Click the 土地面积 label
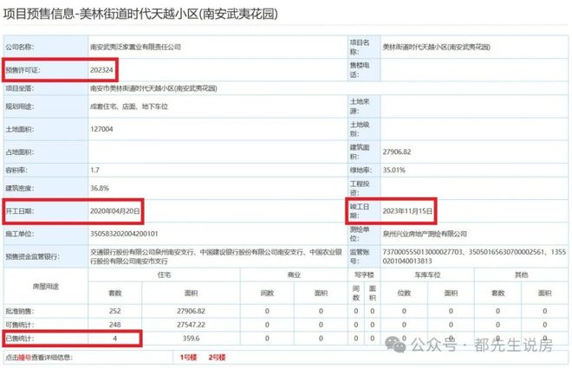572x368 pixels. pyautogui.click(x=19, y=129)
